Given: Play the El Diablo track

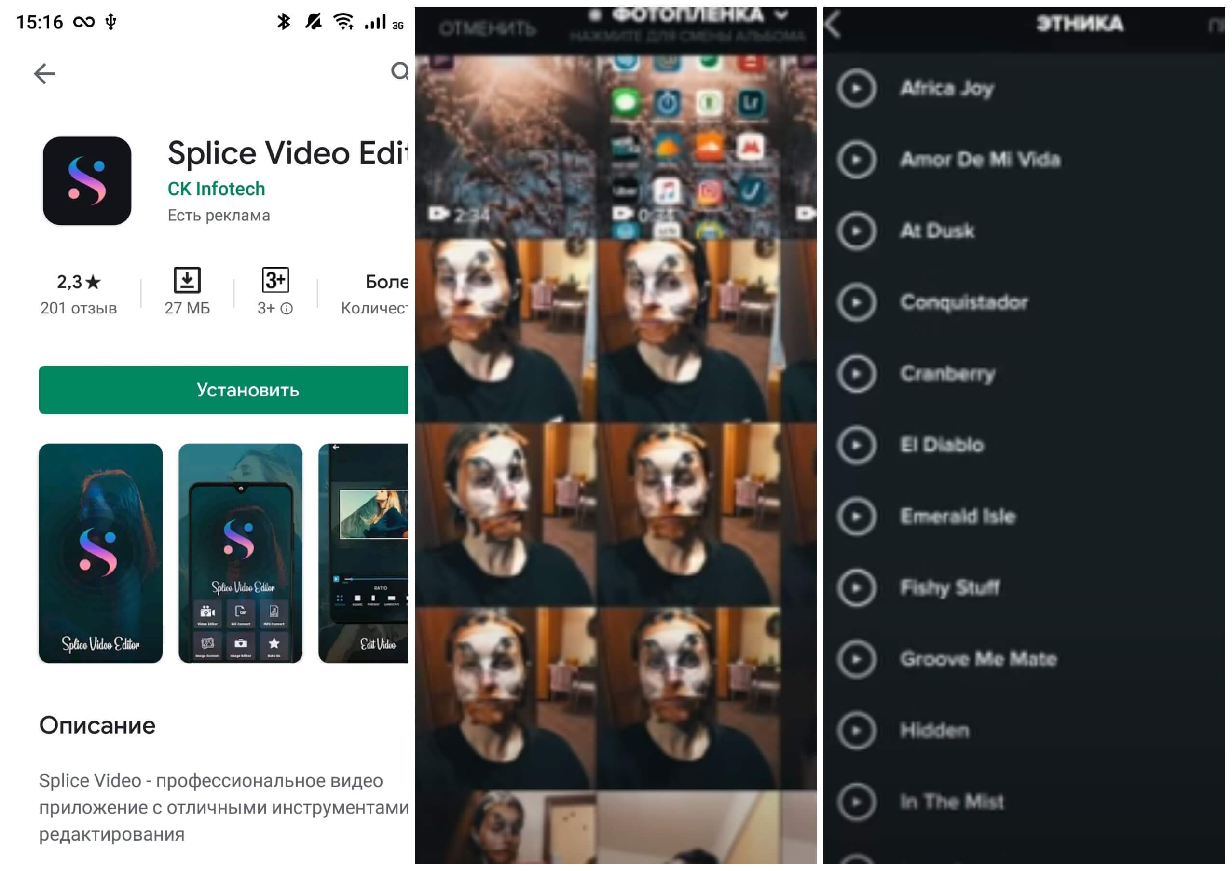Looking at the screenshot, I should point(857,445).
